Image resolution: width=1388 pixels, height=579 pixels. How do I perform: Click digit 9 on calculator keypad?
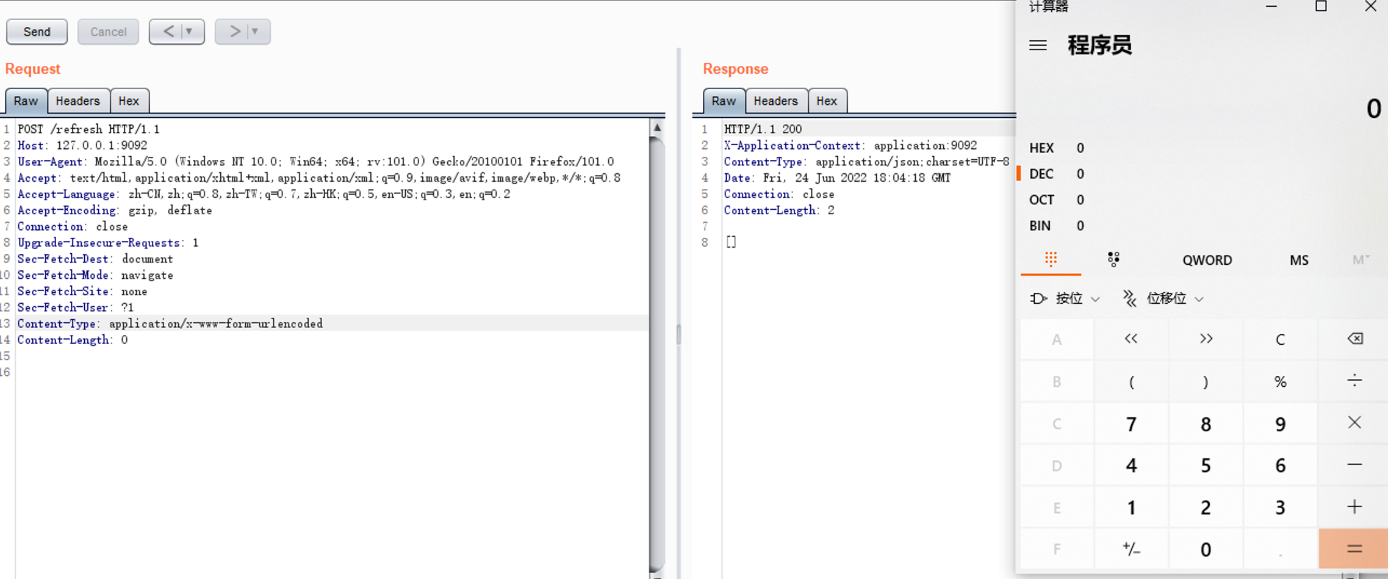(1280, 423)
